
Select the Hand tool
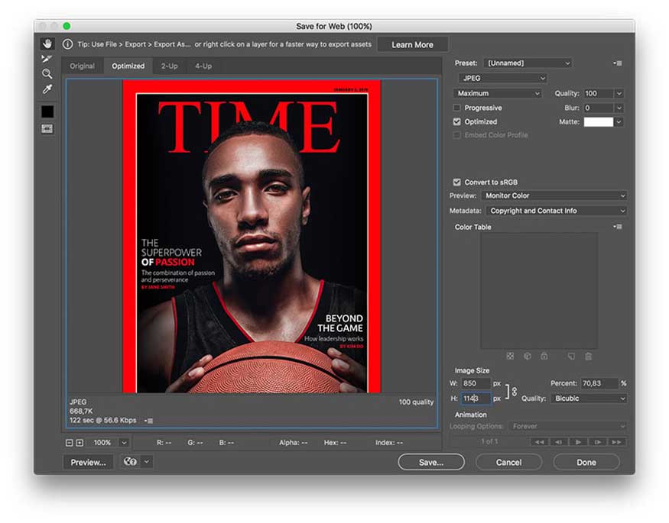(x=47, y=44)
